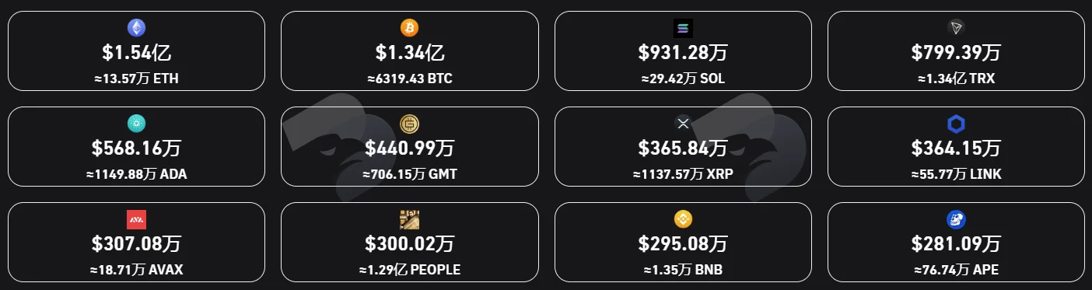Click the ApeCoin blue icon

point(956,218)
